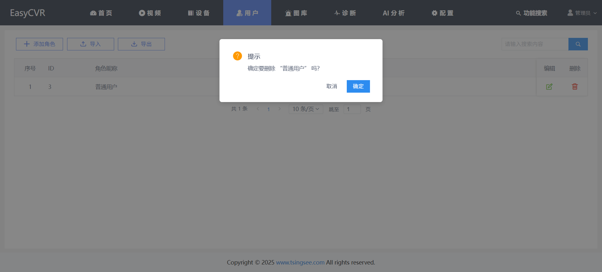Image resolution: width=602 pixels, height=272 pixels.
Task: Cancel deletion with the 取消 button
Action: coord(332,86)
